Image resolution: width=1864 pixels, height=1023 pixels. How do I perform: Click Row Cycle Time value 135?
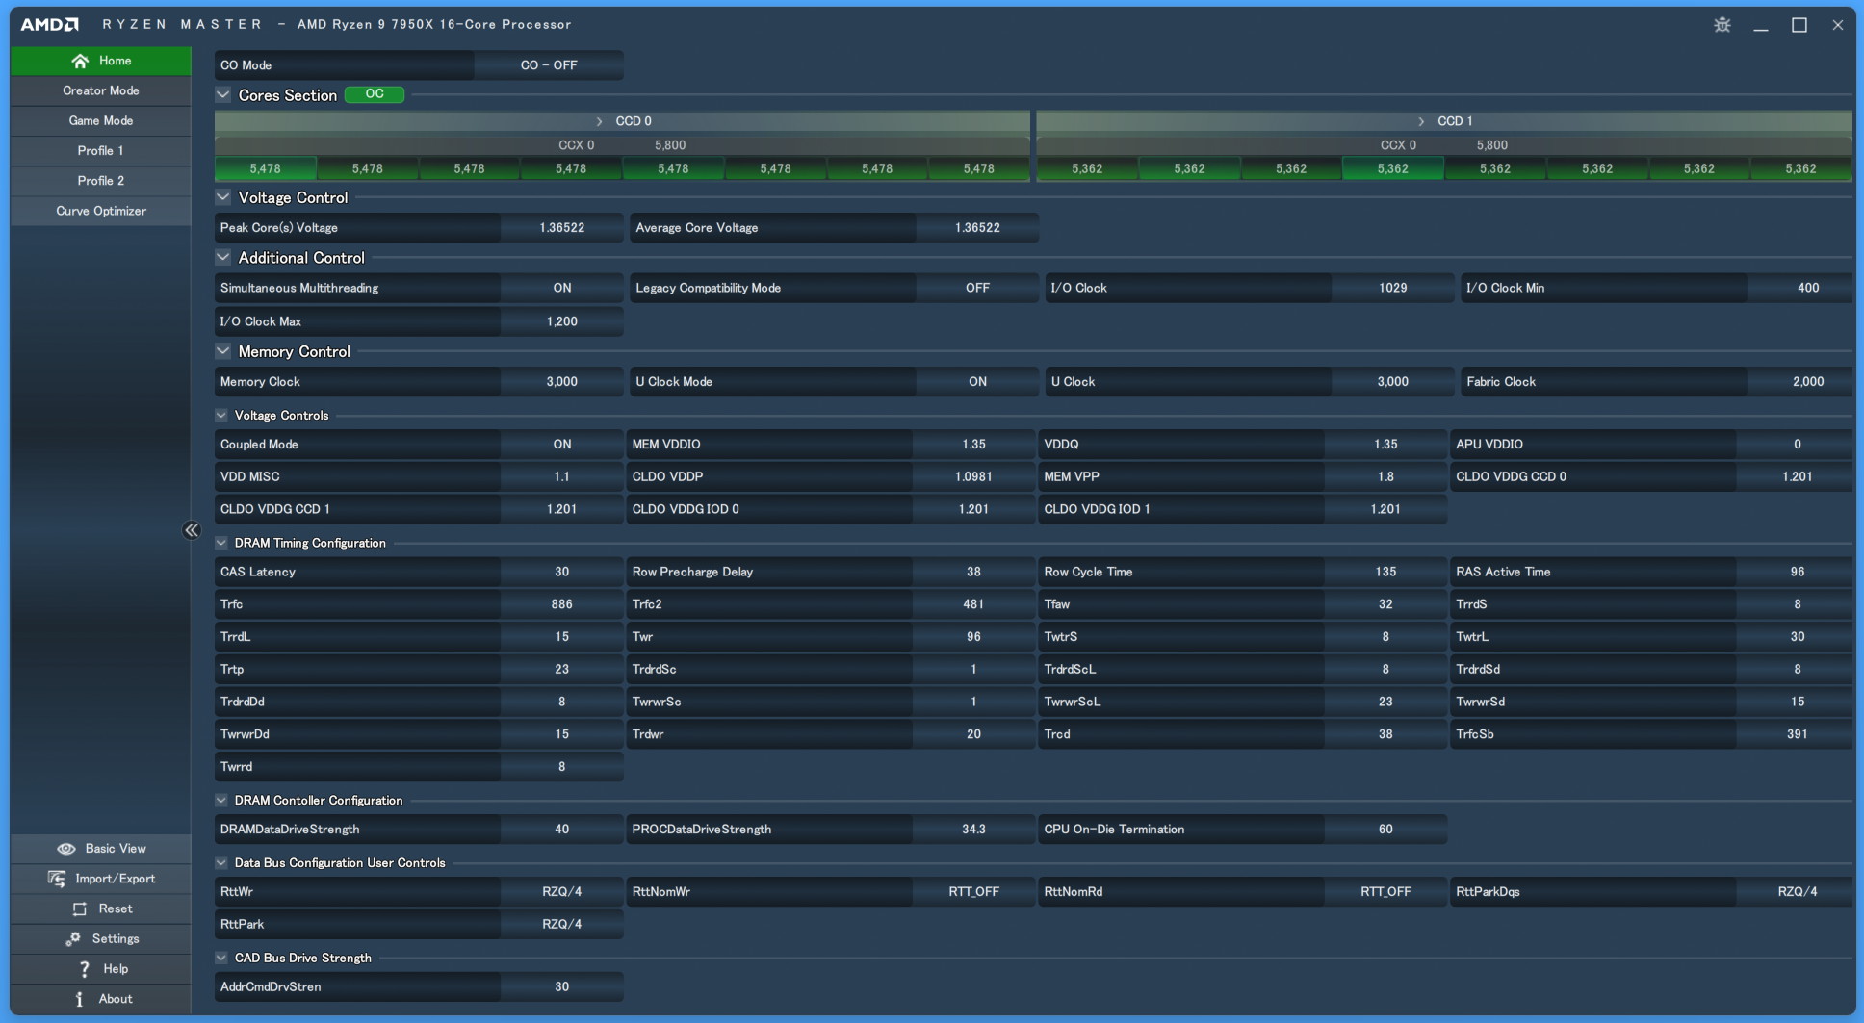pos(1385,572)
